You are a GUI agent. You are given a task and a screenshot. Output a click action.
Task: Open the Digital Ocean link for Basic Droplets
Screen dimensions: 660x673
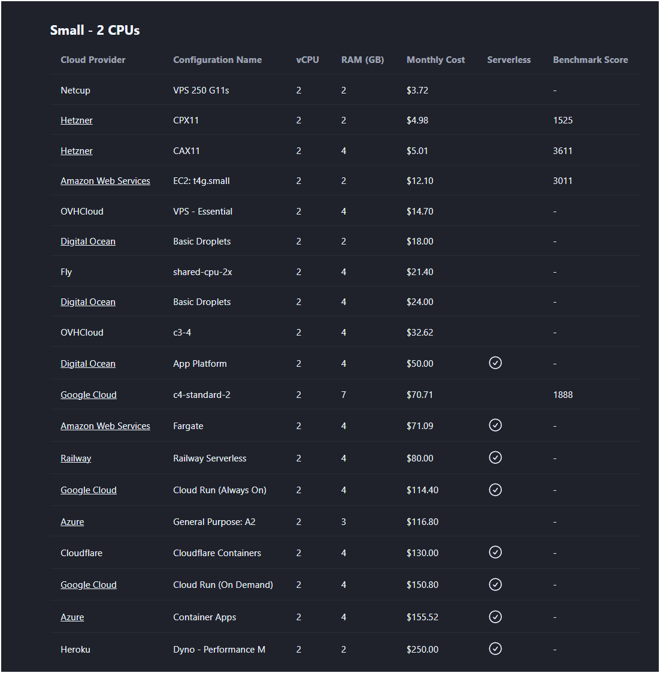pyautogui.click(x=87, y=241)
